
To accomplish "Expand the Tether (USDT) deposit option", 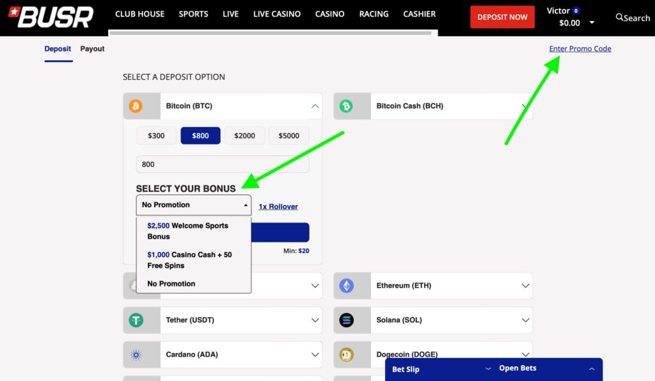I will [315, 320].
